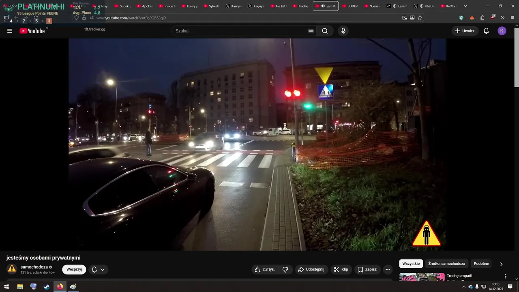Screen dimensions: 519x292
Task: Open more actions ellipsis under video
Action: [x=388, y=269]
